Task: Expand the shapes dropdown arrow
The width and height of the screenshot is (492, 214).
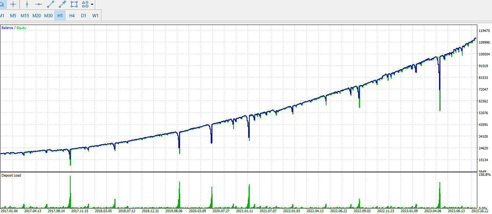Action: pos(92,4)
